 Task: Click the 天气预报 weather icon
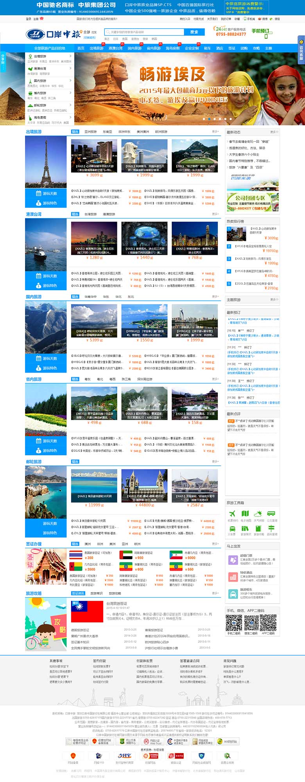pos(258,514)
